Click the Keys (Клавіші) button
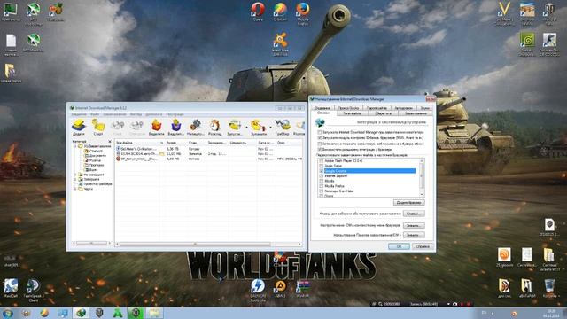The height and width of the screenshot is (319, 567). pyautogui.click(x=414, y=214)
